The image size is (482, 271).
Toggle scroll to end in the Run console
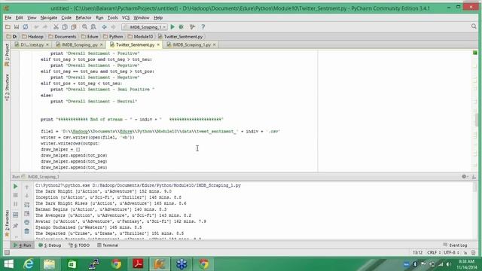pyautogui.click(x=27, y=213)
